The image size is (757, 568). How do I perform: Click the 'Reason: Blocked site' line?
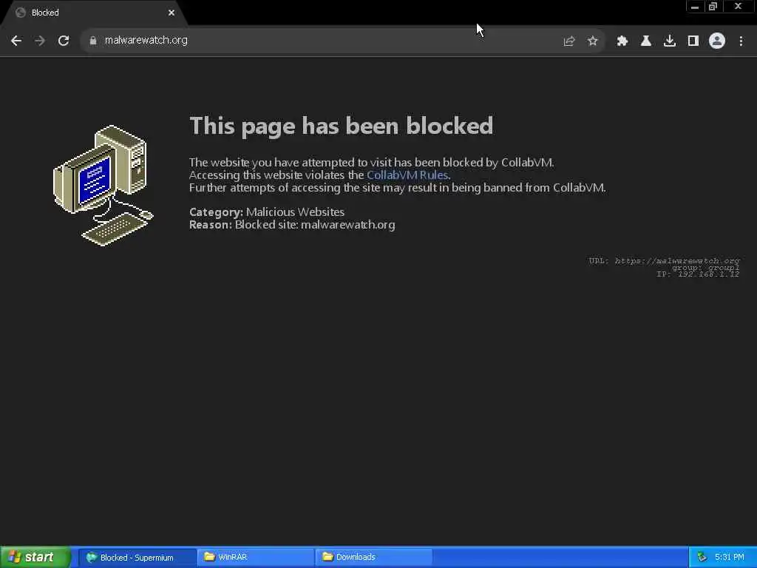(292, 225)
